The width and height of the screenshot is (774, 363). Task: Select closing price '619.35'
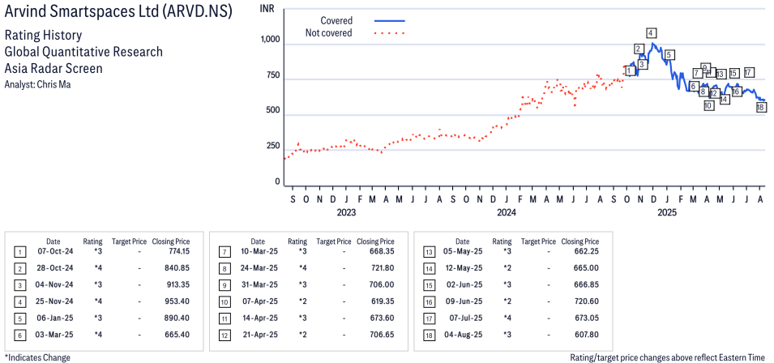[x=383, y=302]
